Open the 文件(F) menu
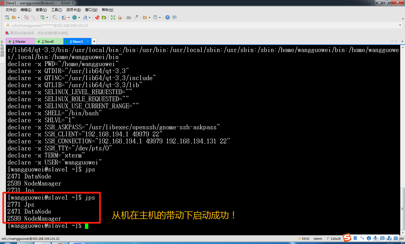The image size is (405, 244). [x=11, y=10]
